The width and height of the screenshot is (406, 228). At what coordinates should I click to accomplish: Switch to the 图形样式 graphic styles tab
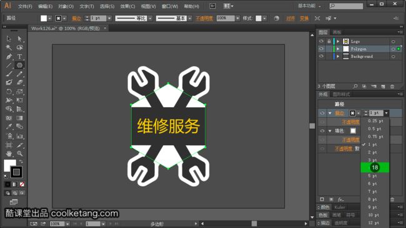click(341, 94)
